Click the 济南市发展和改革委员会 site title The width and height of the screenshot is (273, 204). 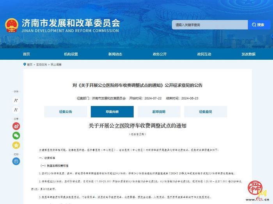(71, 23)
